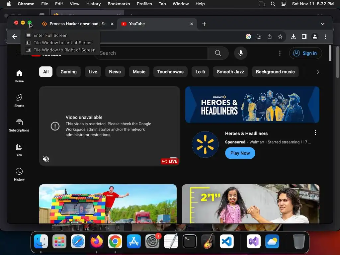
Task: Click the YouTube Search input field
Action: click(151, 53)
